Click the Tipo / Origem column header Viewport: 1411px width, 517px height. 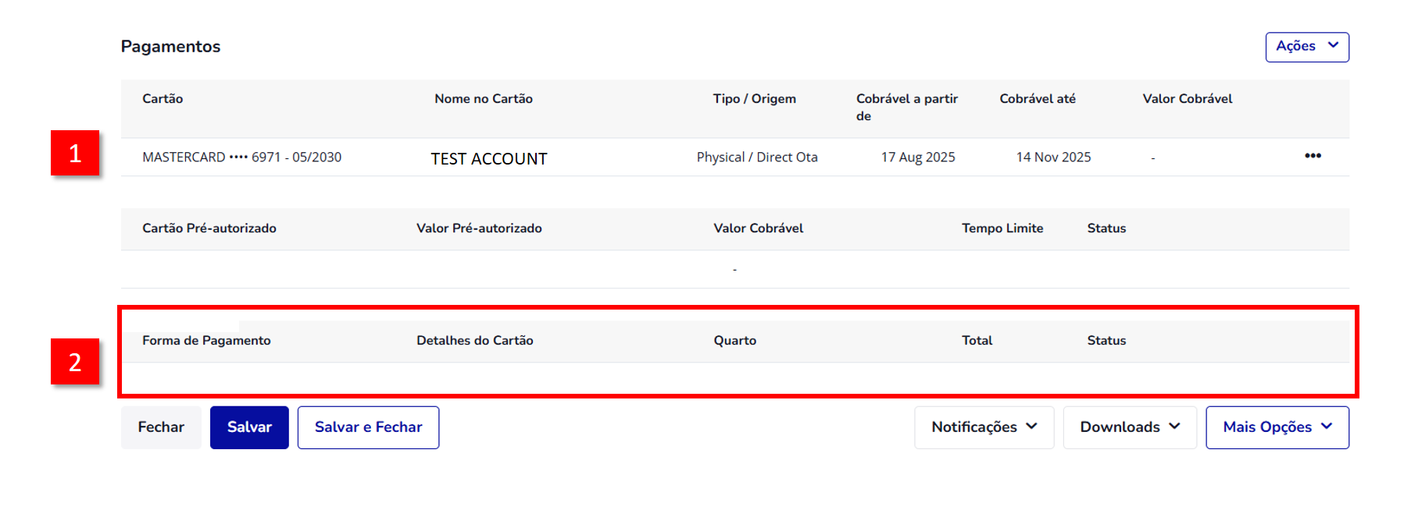[754, 99]
